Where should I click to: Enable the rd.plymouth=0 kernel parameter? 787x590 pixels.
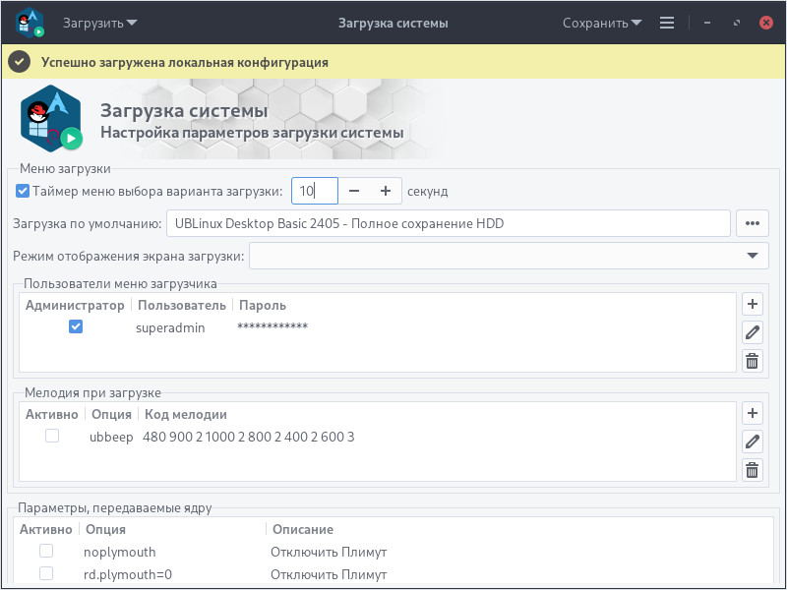(46, 573)
